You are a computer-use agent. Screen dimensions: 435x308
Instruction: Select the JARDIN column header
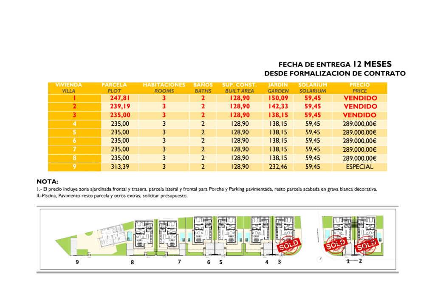(x=278, y=85)
